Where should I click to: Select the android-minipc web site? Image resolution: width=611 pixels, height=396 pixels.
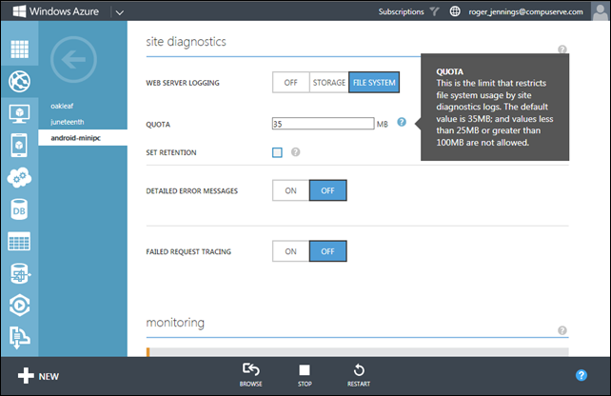click(83, 138)
